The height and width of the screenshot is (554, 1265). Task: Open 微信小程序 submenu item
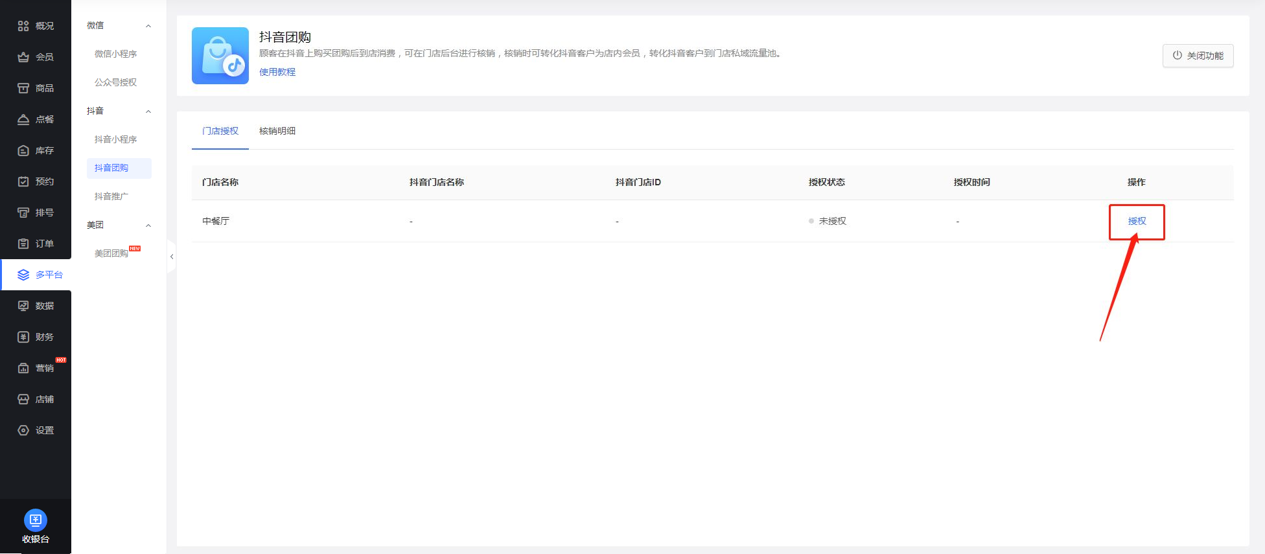(116, 54)
